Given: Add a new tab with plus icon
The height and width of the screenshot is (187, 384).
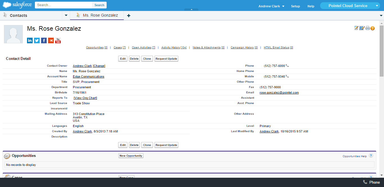Looking at the screenshot, I should [x=129, y=15].
